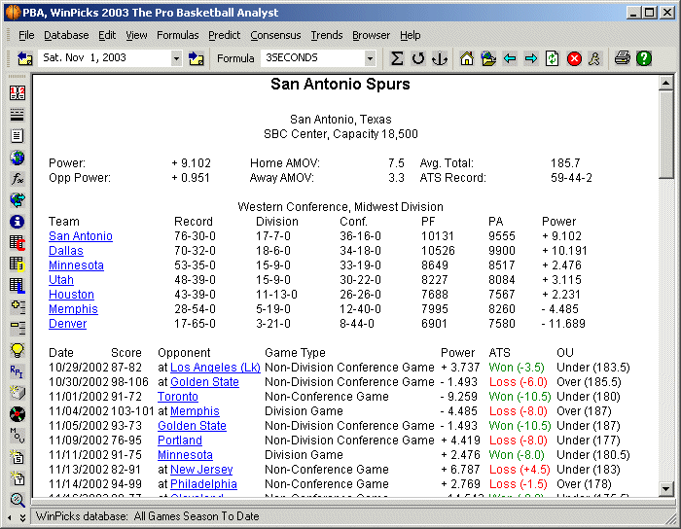681x529 pixels.
Task: Open the notepad page icon in the sidebar
Action: pos(18,136)
